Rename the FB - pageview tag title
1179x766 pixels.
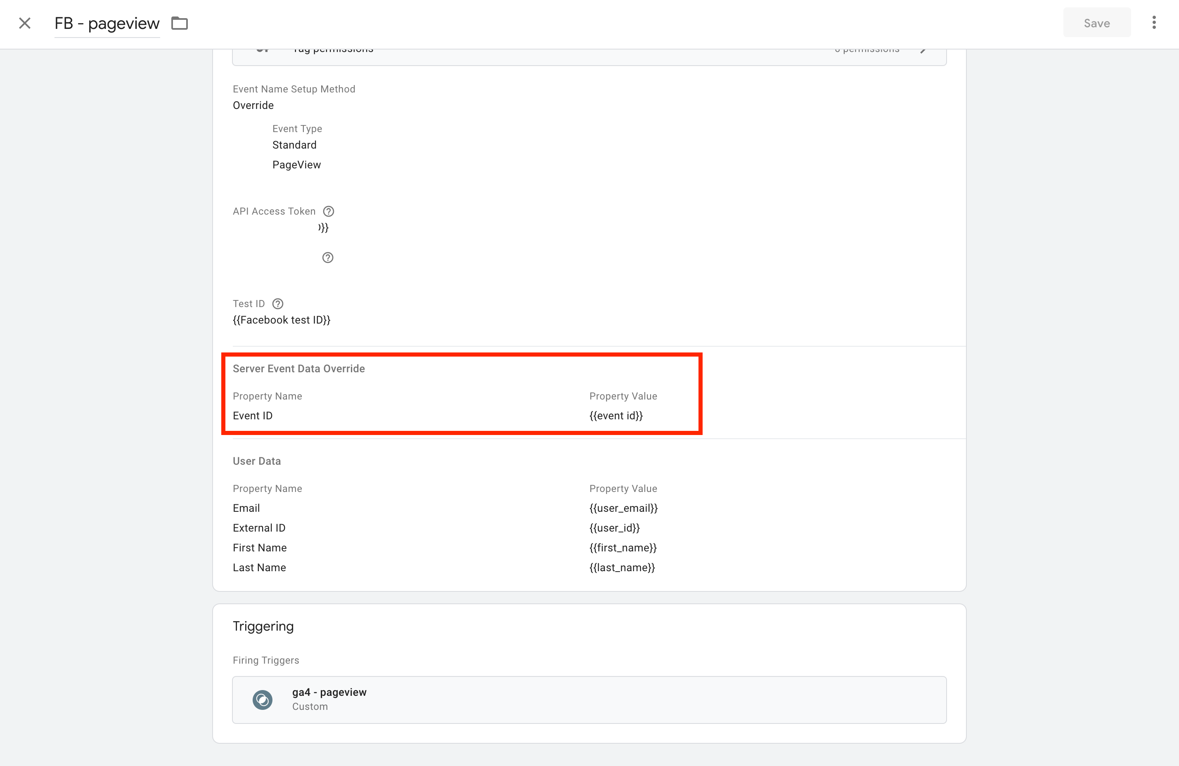tap(107, 23)
